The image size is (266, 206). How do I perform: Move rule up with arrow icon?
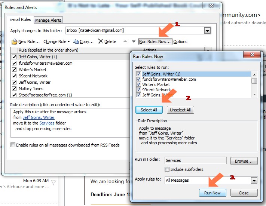click(125, 41)
